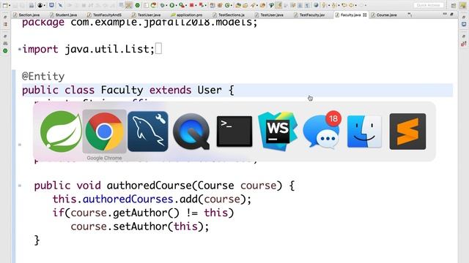The height and width of the screenshot is (263, 469).
Task: Open the application.pro properties tab
Action: [x=187, y=15]
